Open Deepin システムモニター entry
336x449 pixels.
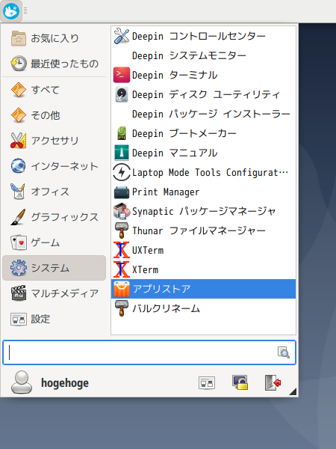[203, 55]
